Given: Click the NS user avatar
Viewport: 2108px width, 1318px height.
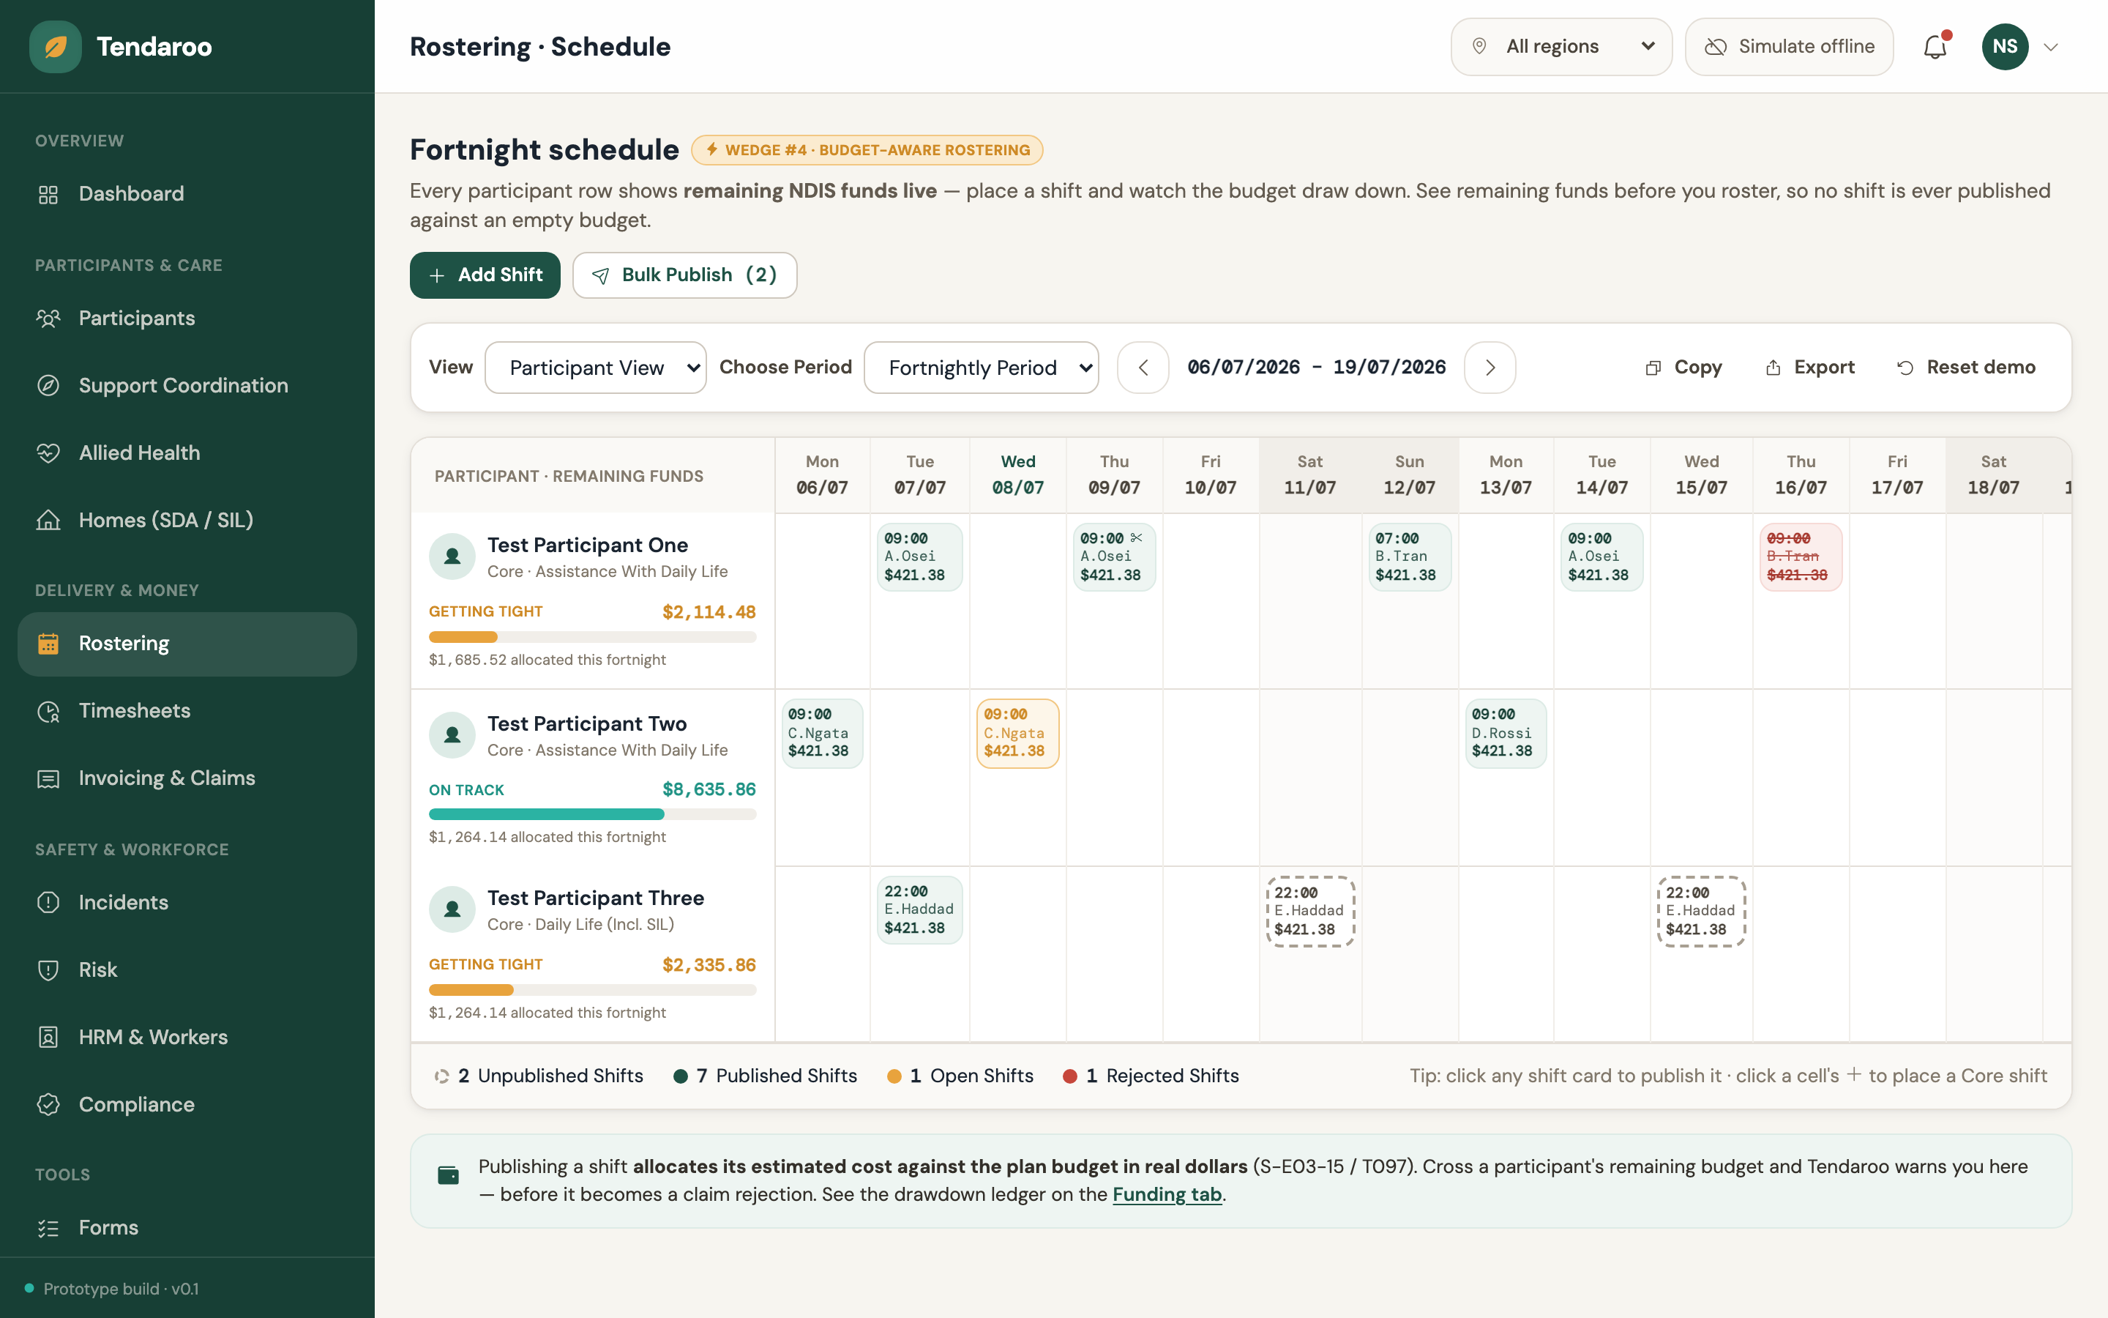Looking at the screenshot, I should coord(2004,47).
